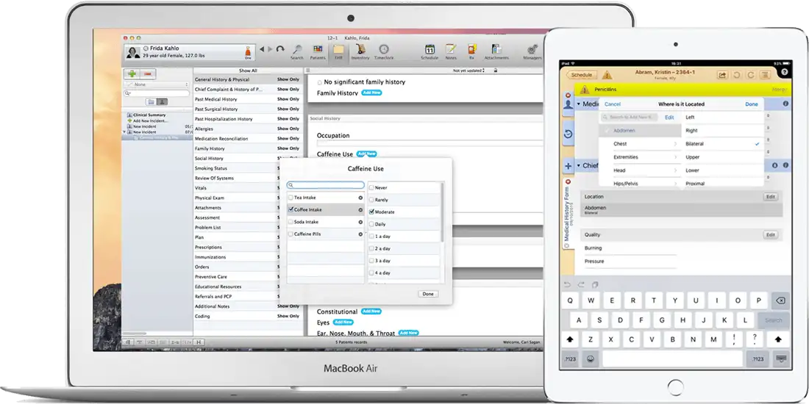Expand Extremities sub-locations on the iPad

675,157
